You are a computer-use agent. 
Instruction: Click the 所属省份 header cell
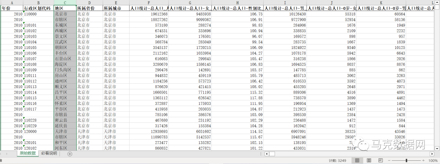90,8
